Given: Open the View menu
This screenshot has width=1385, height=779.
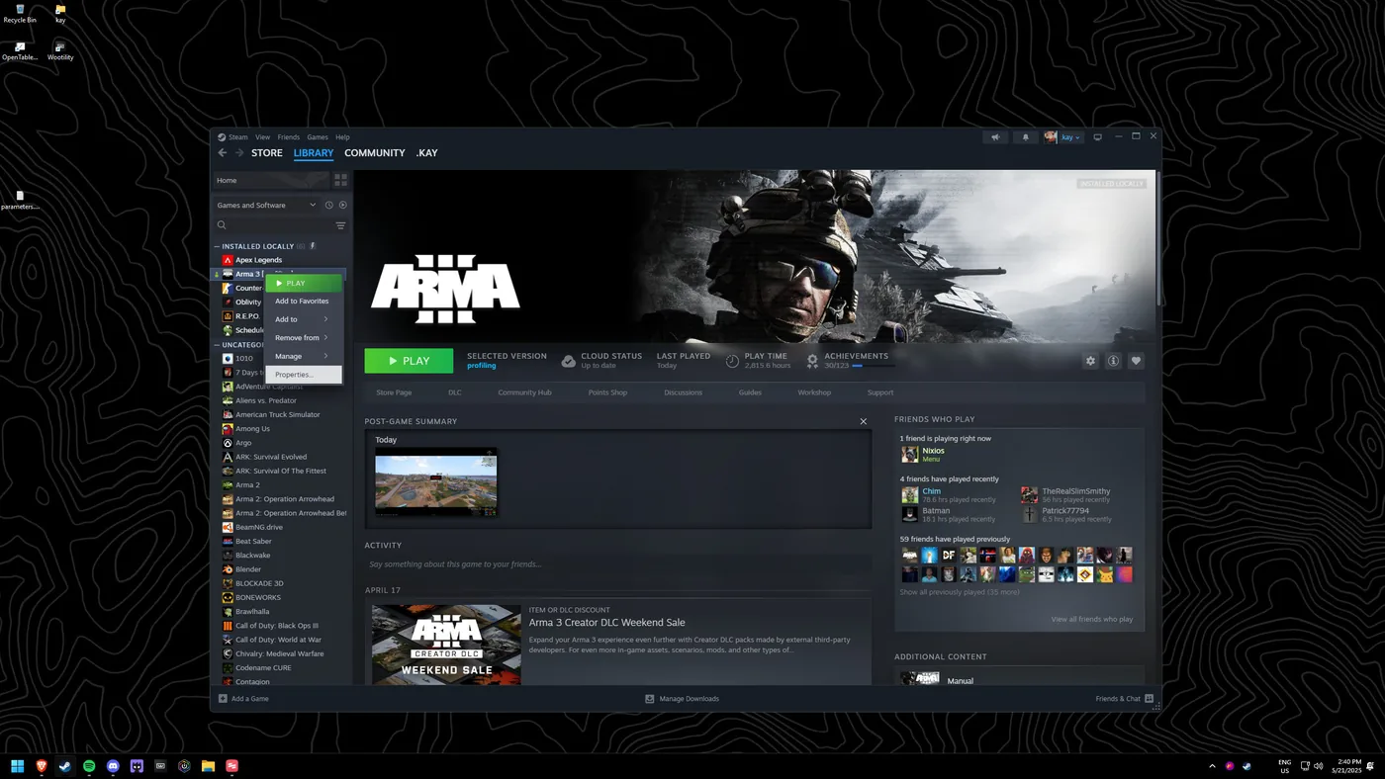Looking at the screenshot, I should (x=262, y=137).
